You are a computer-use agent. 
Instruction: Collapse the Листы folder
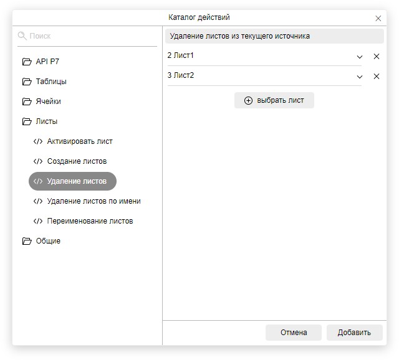(46, 121)
